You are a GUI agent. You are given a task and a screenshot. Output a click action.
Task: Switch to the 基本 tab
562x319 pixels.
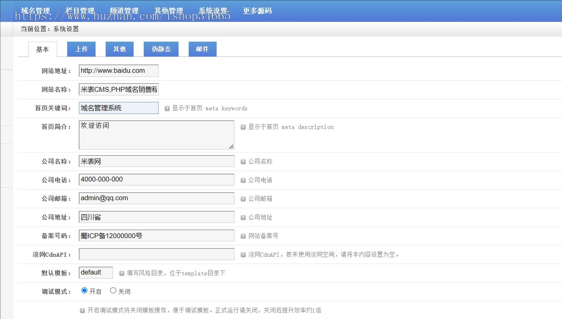click(43, 49)
